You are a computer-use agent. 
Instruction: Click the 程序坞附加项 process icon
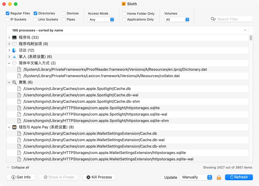tap(14, 44)
